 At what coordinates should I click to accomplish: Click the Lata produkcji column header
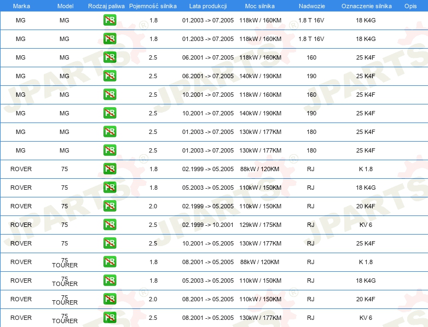pyautogui.click(x=208, y=6)
